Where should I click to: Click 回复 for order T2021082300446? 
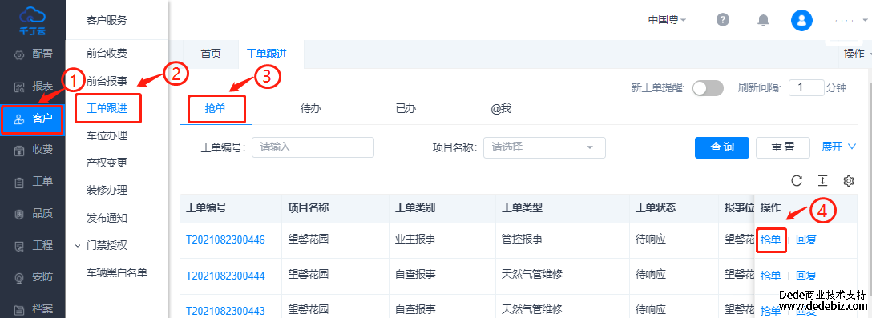(x=805, y=240)
